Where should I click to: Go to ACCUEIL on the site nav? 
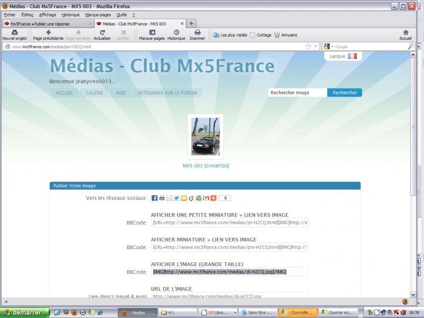click(x=64, y=93)
